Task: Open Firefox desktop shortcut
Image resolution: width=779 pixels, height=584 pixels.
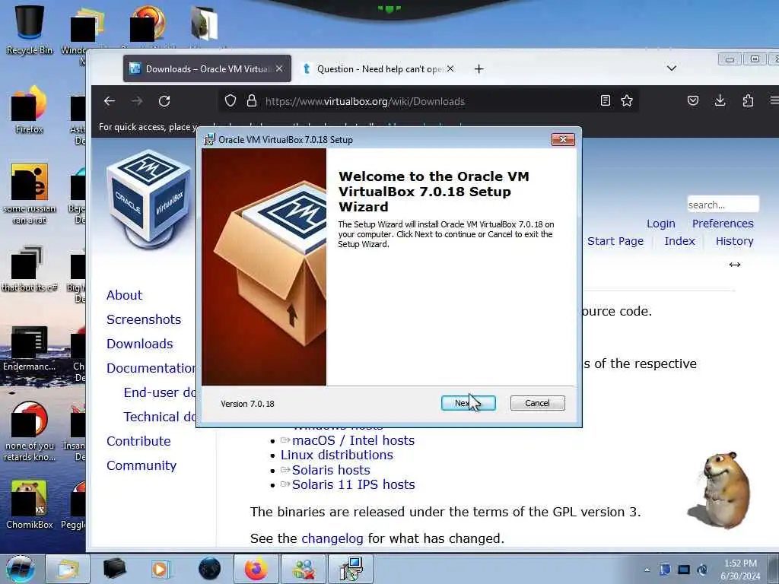Action: (30, 109)
